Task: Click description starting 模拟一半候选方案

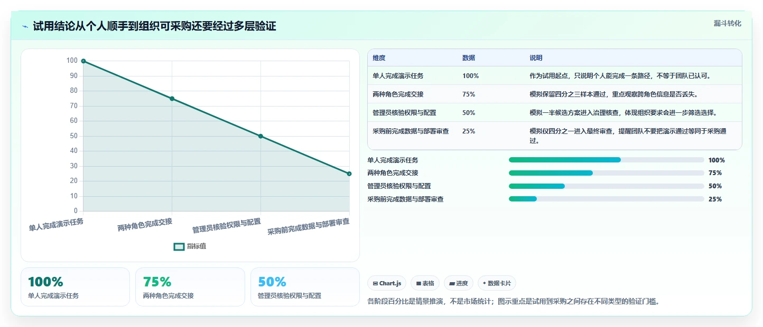Action: click(x=624, y=113)
